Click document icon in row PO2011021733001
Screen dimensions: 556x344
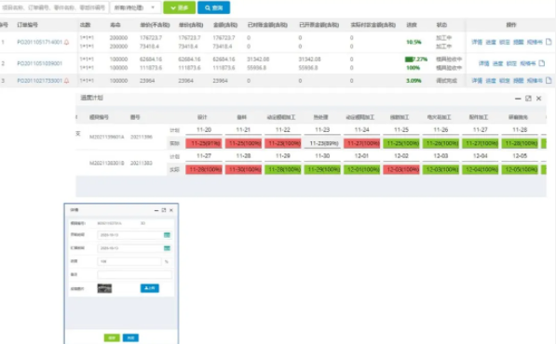549,80
